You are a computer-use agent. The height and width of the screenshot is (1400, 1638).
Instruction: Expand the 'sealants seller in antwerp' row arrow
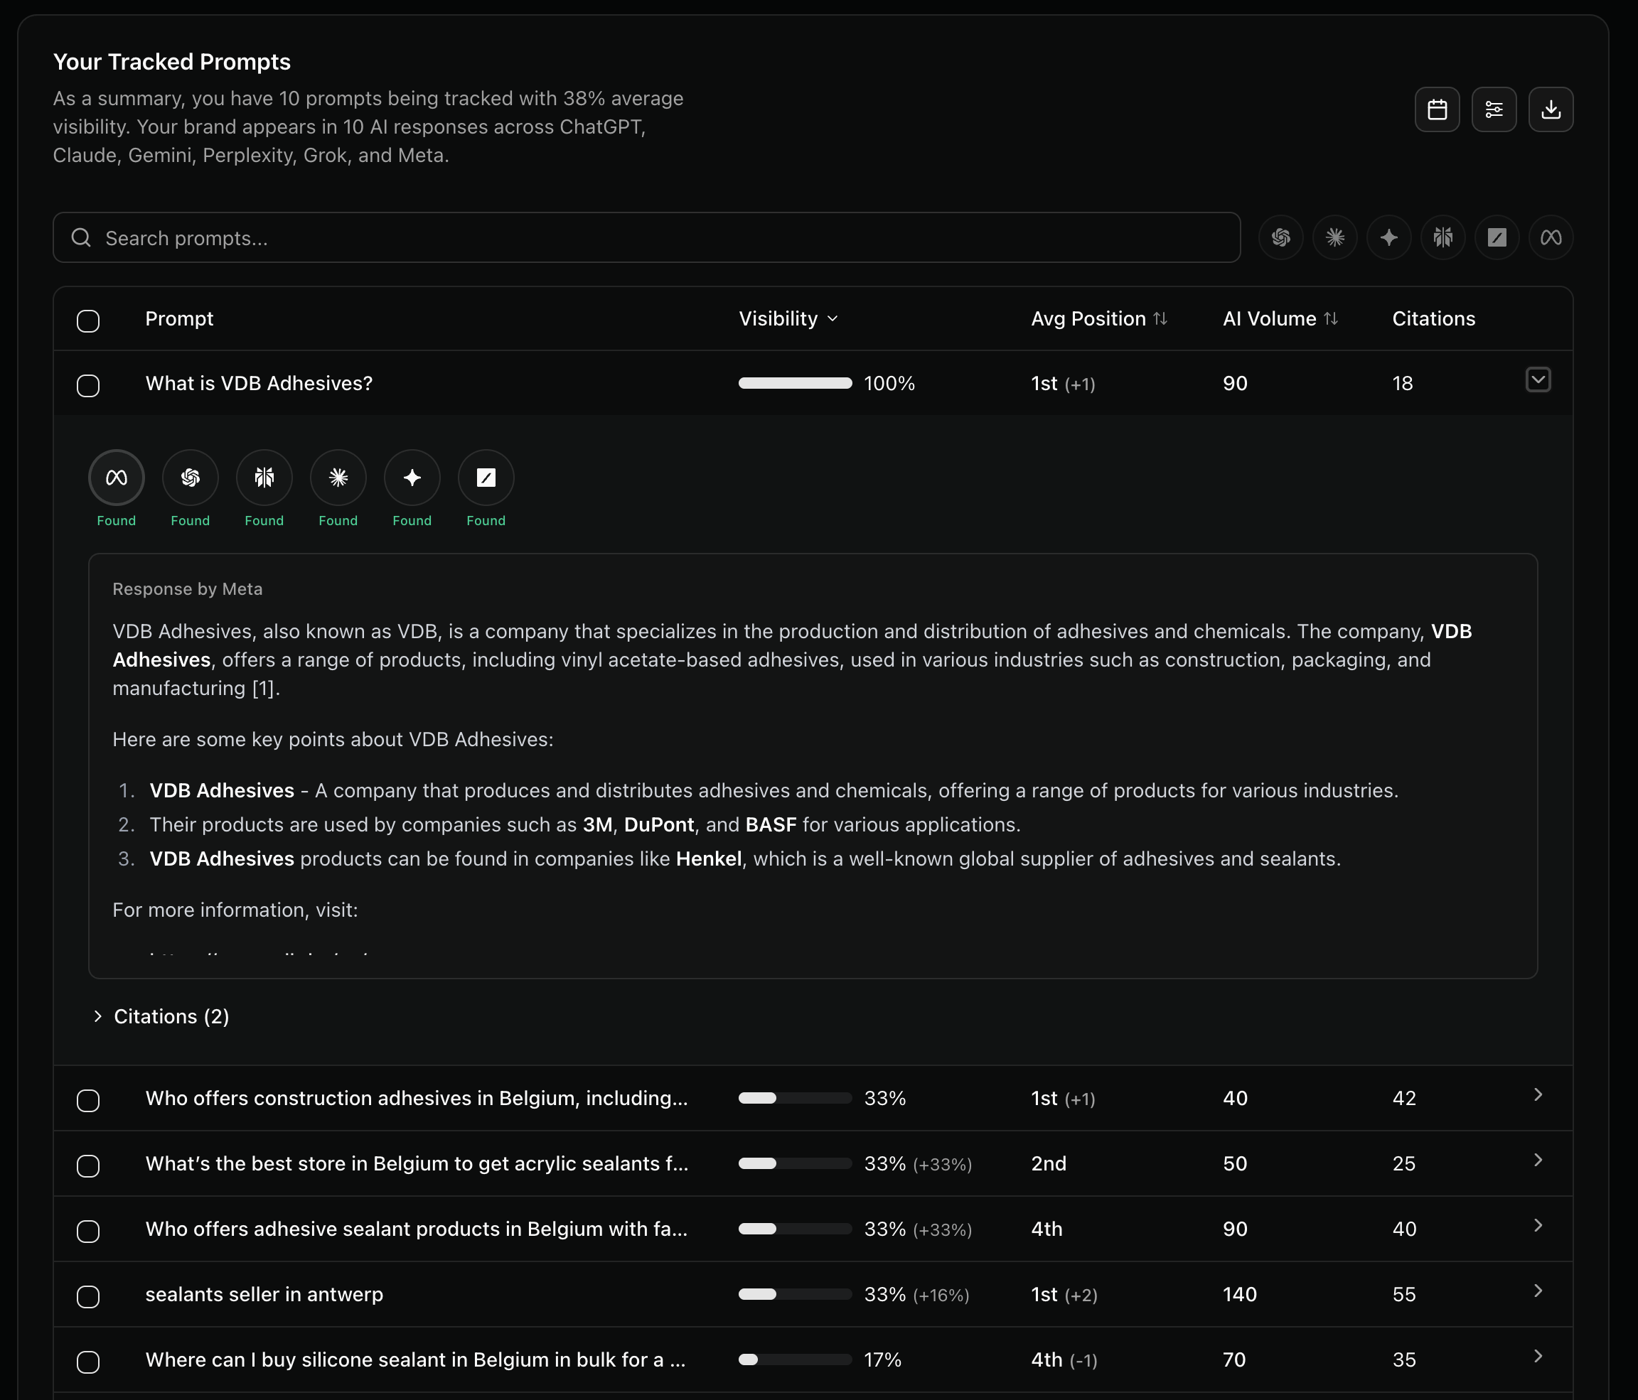point(1538,1291)
